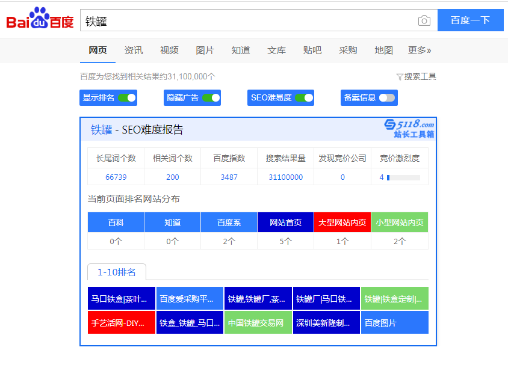Open Baidu index value 3487
This screenshot has height=365, width=508.
point(229,177)
